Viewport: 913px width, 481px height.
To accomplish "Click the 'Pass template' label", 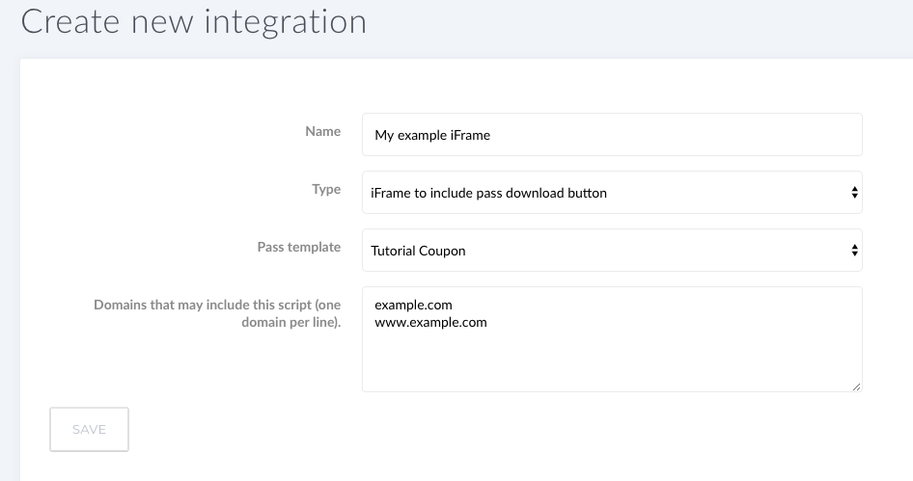I will pos(299,247).
